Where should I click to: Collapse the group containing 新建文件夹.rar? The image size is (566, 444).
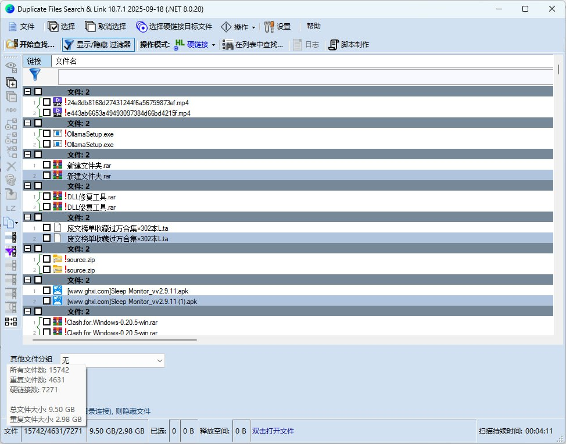pos(27,155)
